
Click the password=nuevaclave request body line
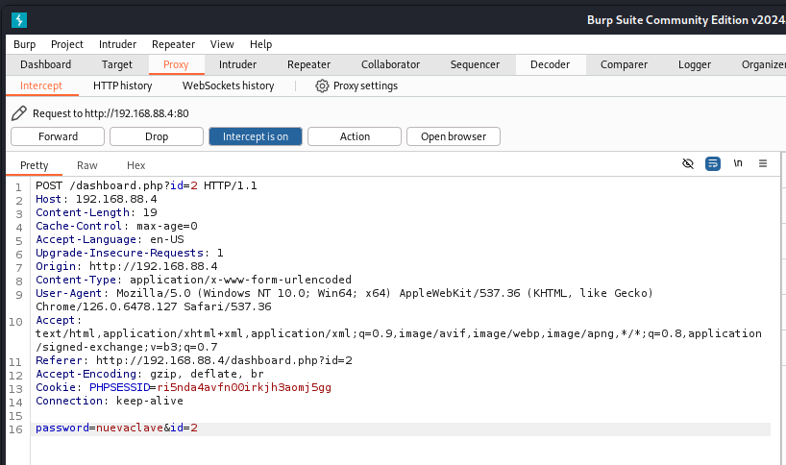coord(116,428)
